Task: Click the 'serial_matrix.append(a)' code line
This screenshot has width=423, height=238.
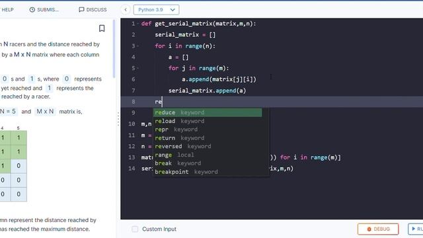Action: point(207,91)
